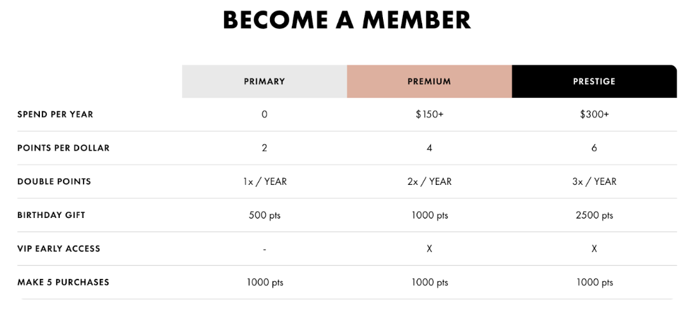Click the POINTS PER DOLLAR row label

coord(64,148)
